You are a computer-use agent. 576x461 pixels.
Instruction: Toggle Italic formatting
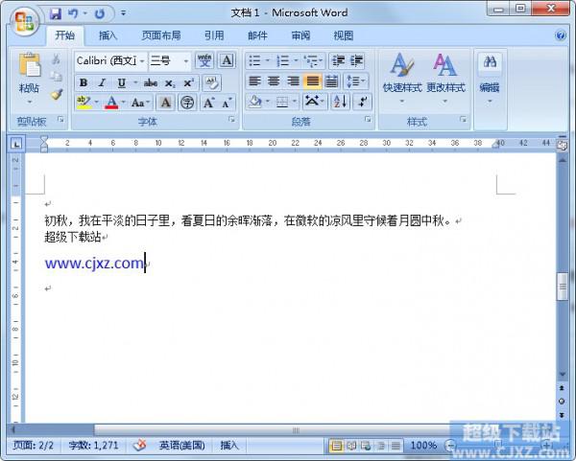[102, 82]
